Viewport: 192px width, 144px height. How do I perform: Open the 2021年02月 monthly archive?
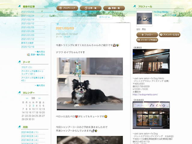30,136
